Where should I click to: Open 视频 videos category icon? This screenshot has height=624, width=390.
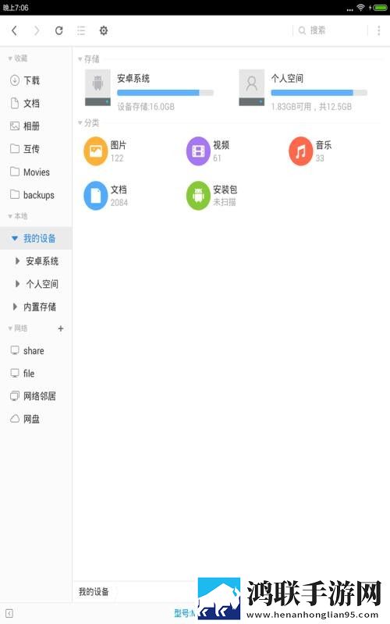(198, 151)
